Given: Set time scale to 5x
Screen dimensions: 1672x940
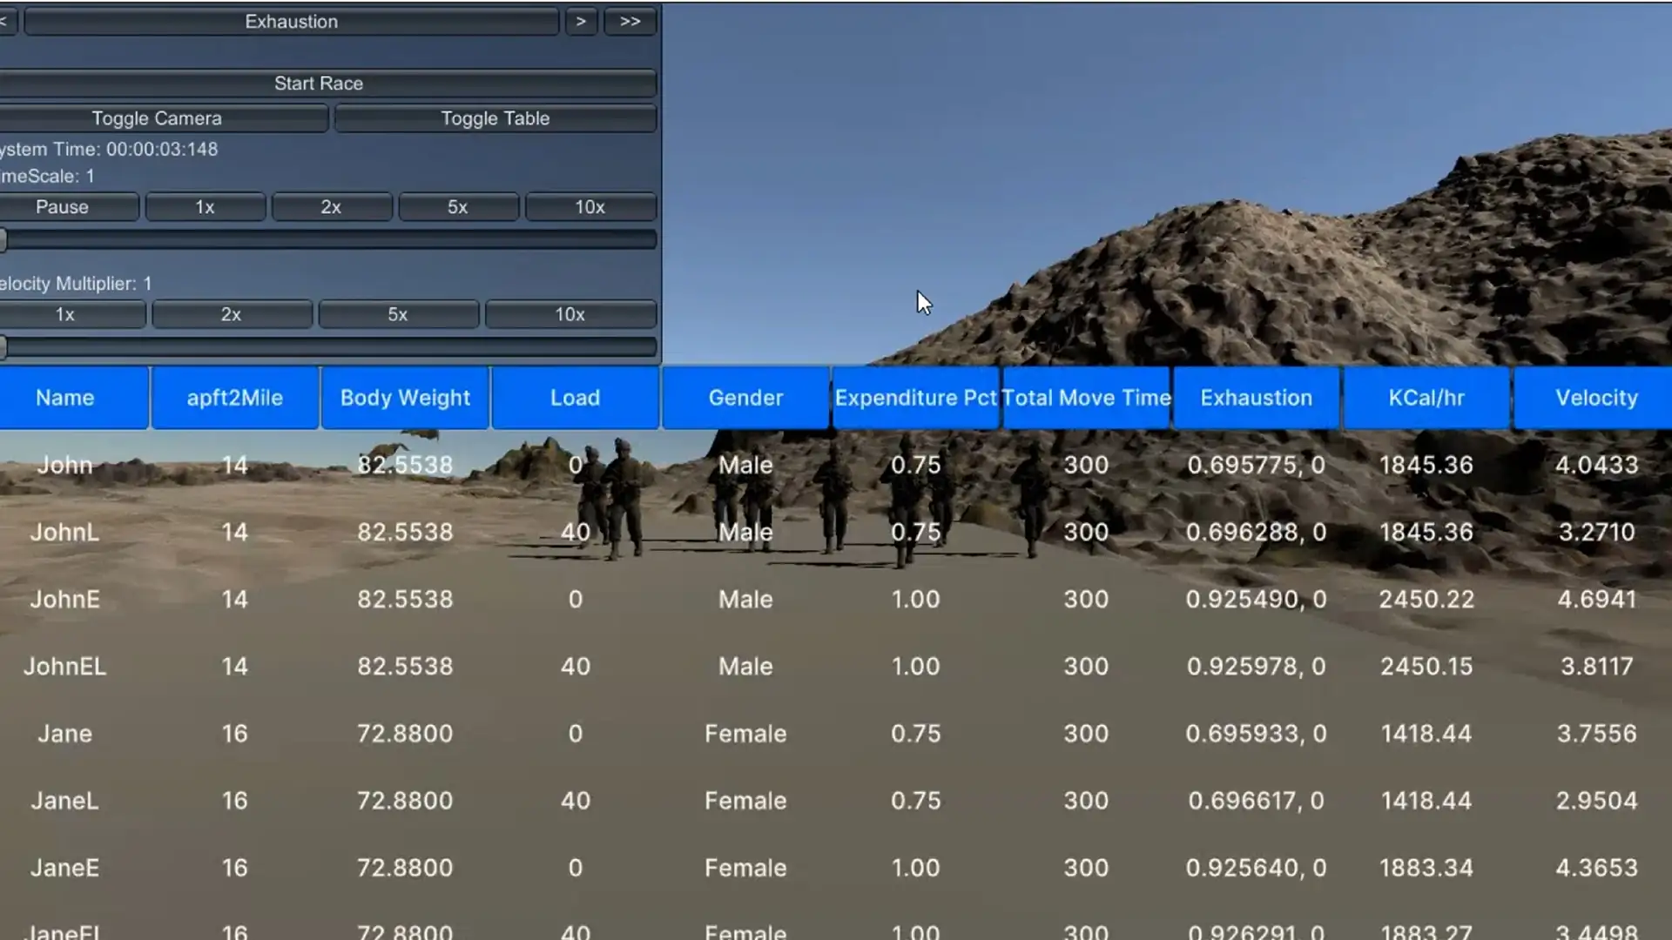Looking at the screenshot, I should coord(457,207).
